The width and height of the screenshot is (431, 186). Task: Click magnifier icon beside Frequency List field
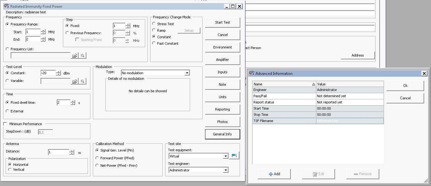click(83, 56)
